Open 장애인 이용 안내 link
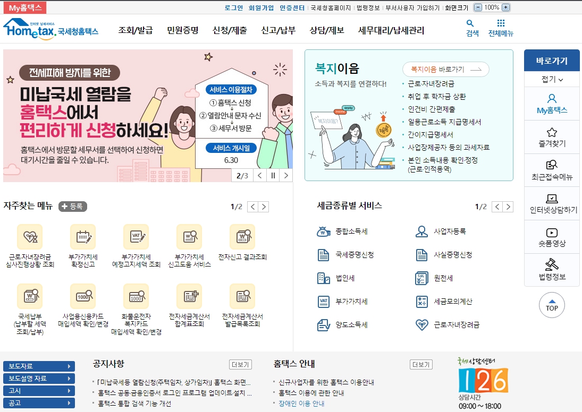 pos(301,404)
